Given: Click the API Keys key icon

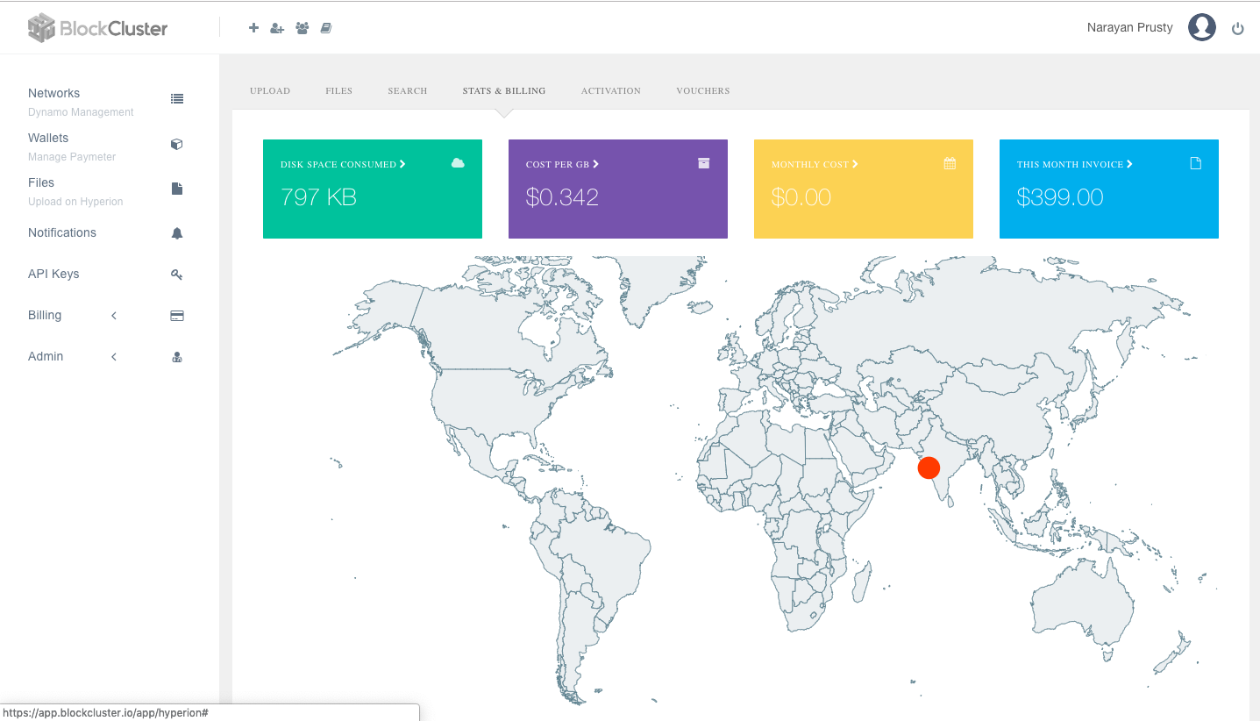Looking at the screenshot, I should pos(177,275).
